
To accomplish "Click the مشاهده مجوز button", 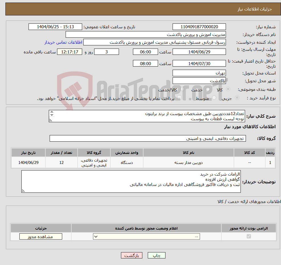I will (x=41, y=236).
